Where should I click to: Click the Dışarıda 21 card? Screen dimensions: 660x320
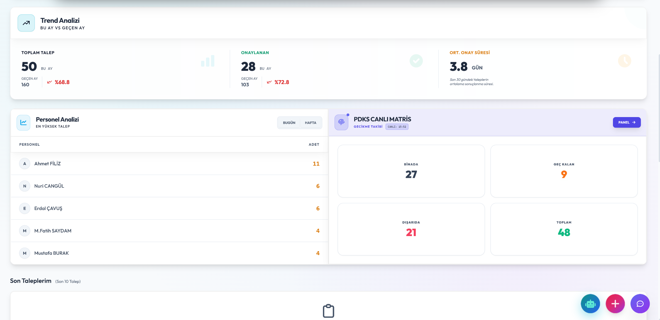click(411, 229)
